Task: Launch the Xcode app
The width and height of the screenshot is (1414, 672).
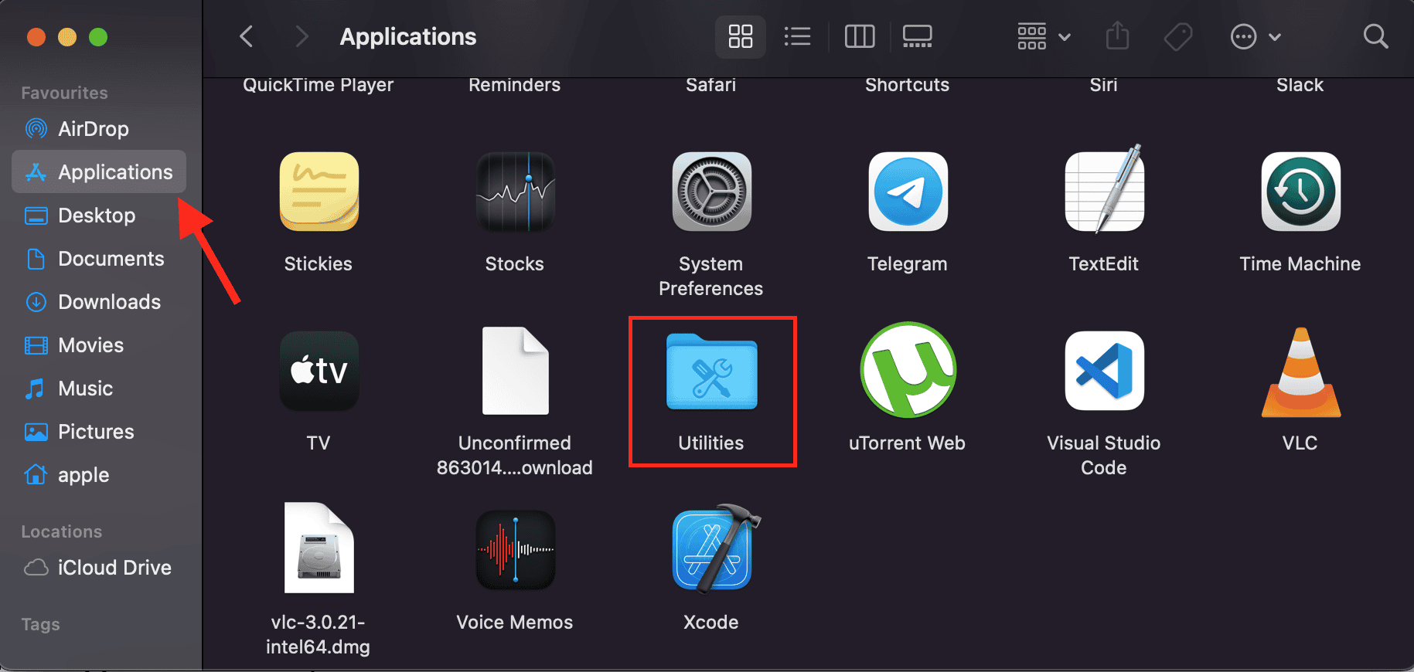Action: pyautogui.click(x=711, y=551)
